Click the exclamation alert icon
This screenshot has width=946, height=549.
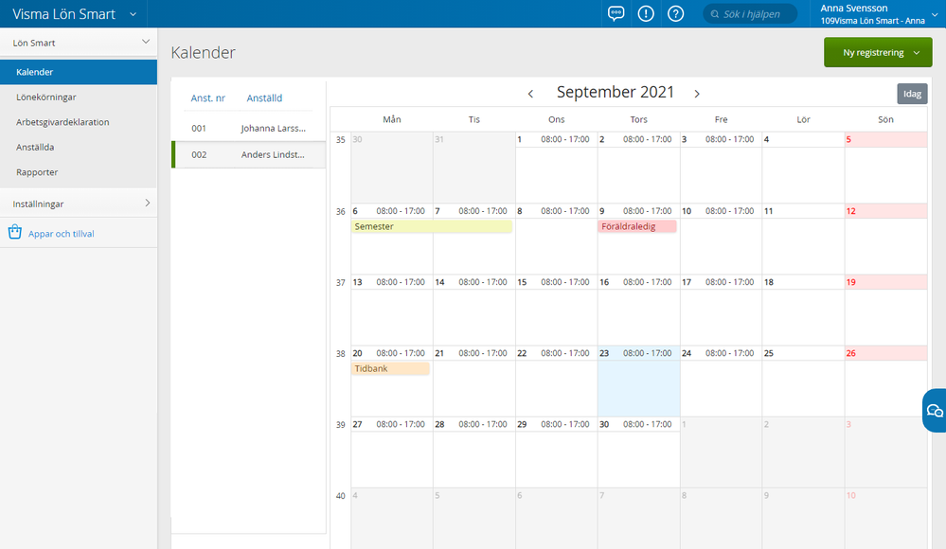pyautogui.click(x=646, y=14)
